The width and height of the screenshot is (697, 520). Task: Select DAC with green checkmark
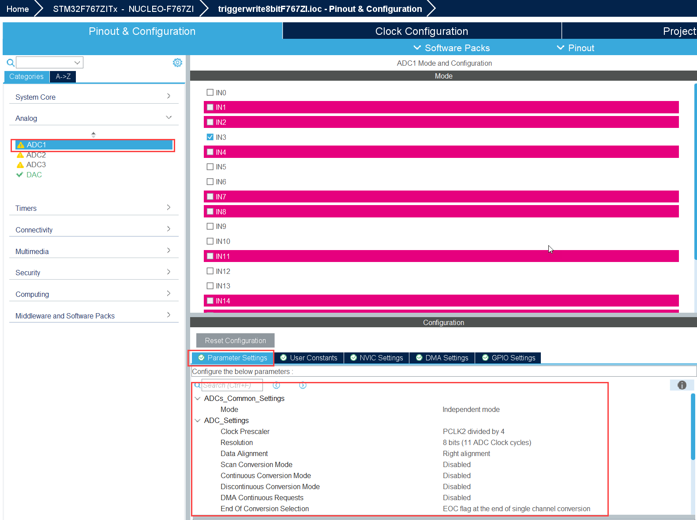pyautogui.click(x=34, y=175)
